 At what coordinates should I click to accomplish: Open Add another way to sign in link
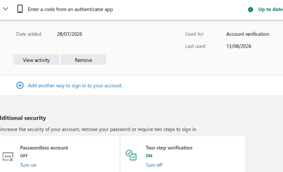[75, 86]
